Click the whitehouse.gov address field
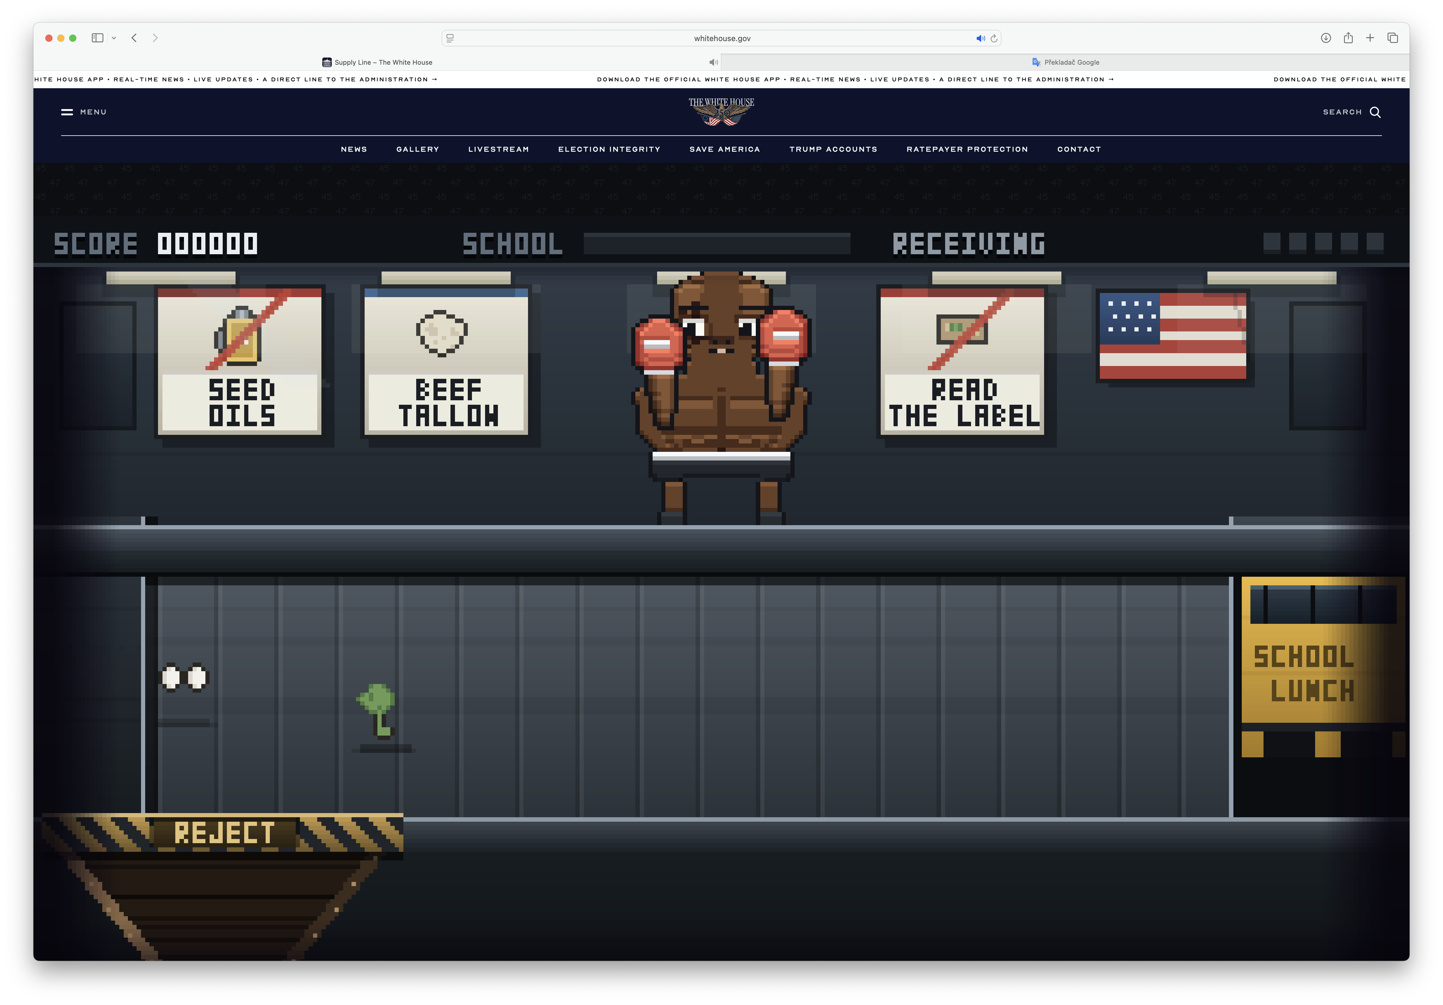 721,38
